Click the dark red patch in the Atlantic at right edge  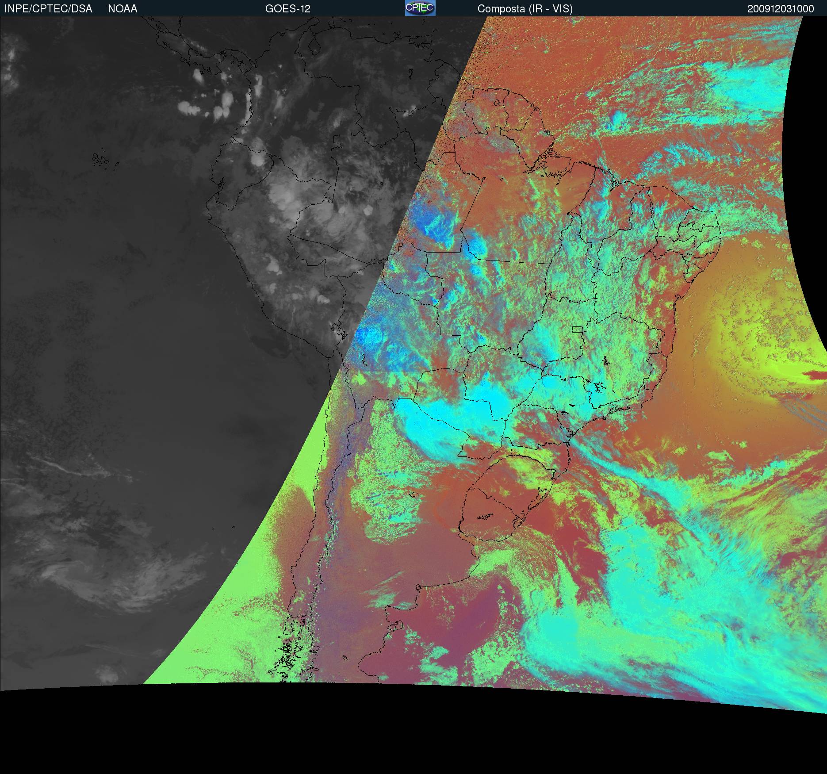[816, 376]
